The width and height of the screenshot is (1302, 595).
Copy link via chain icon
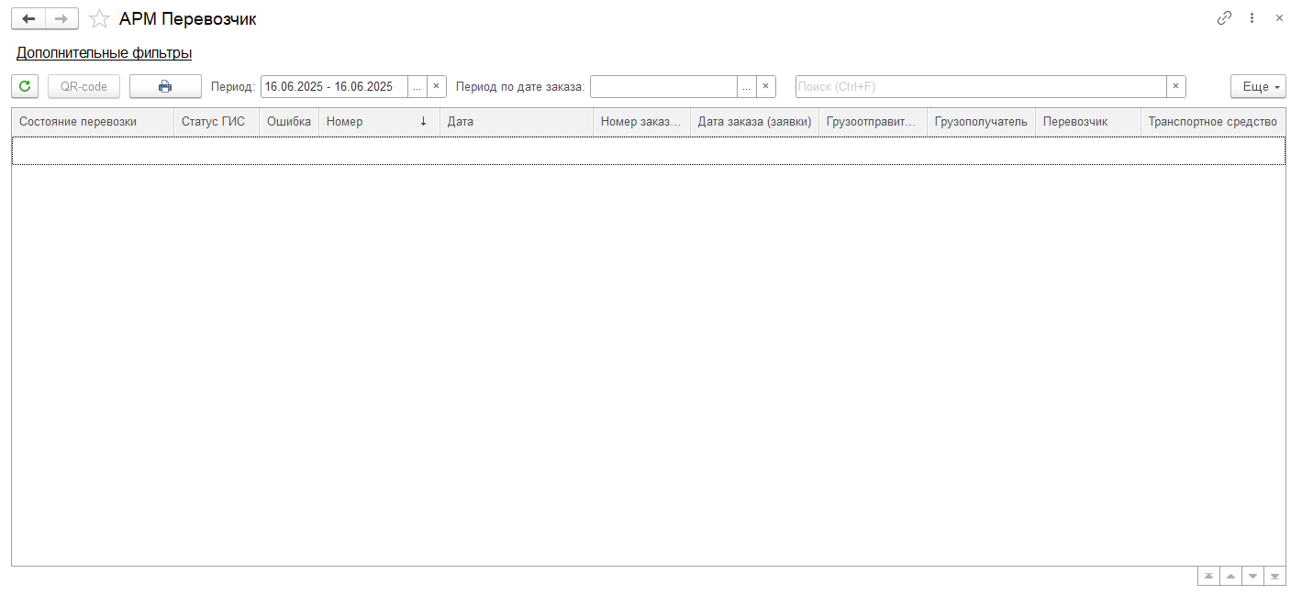[1224, 18]
